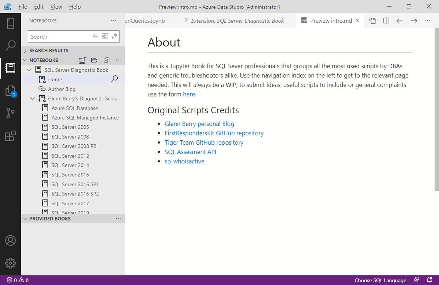The width and height of the screenshot is (439, 285).
Task: Collapse the SQL Server Diagnostic Book node
Action: coord(30,70)
